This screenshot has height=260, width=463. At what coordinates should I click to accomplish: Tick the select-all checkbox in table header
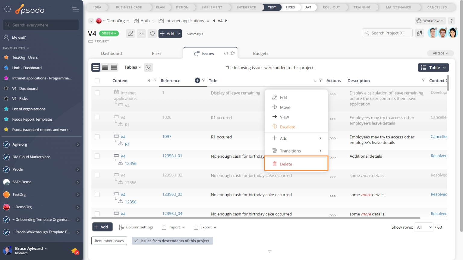click(97, 81)
